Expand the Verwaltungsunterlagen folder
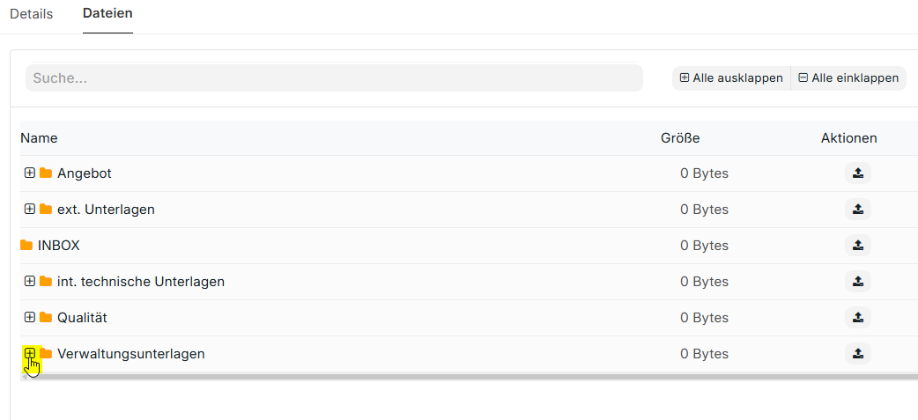 pyautogui.click(x=30, y=353)
